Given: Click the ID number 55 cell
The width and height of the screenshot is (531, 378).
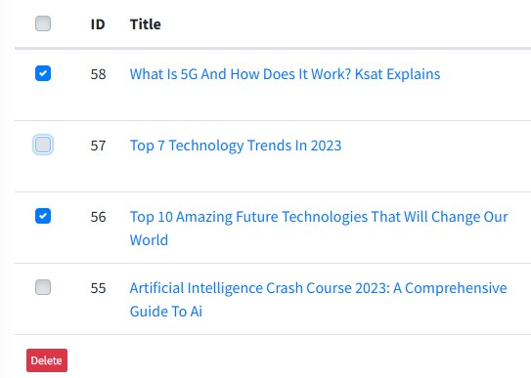Looking at the screenshot, I should pyautogui.click(x=98, y=288).
